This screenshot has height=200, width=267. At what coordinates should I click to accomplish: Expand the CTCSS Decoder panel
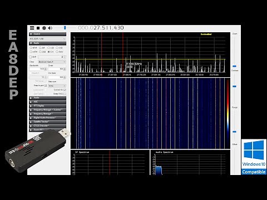[48, 126]
